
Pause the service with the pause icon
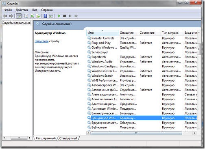[70, 16]
